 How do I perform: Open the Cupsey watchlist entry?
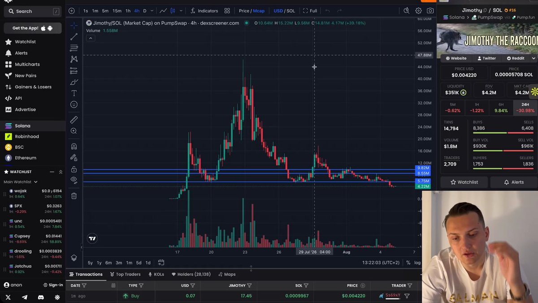coord(33,239)
